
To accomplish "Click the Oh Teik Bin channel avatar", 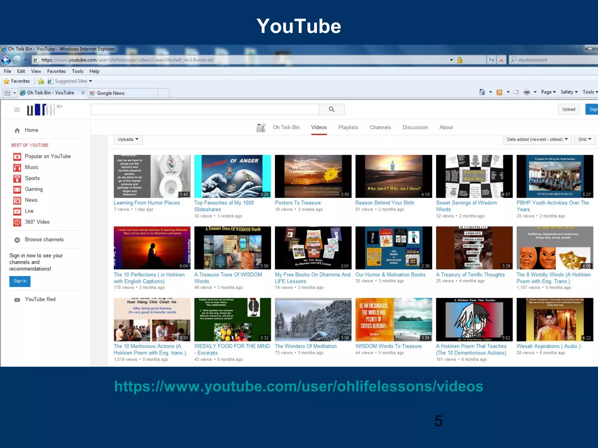I will pyautogui.click(x=261, y=127).
